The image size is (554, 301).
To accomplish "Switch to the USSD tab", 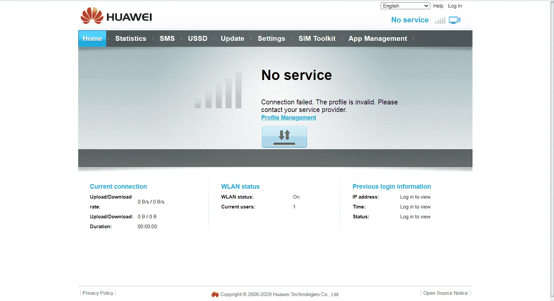I will [198, 39].
